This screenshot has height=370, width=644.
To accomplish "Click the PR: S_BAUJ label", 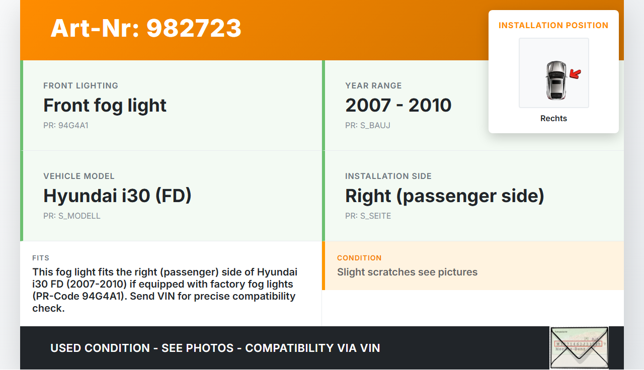I will [x=367, y=125].
